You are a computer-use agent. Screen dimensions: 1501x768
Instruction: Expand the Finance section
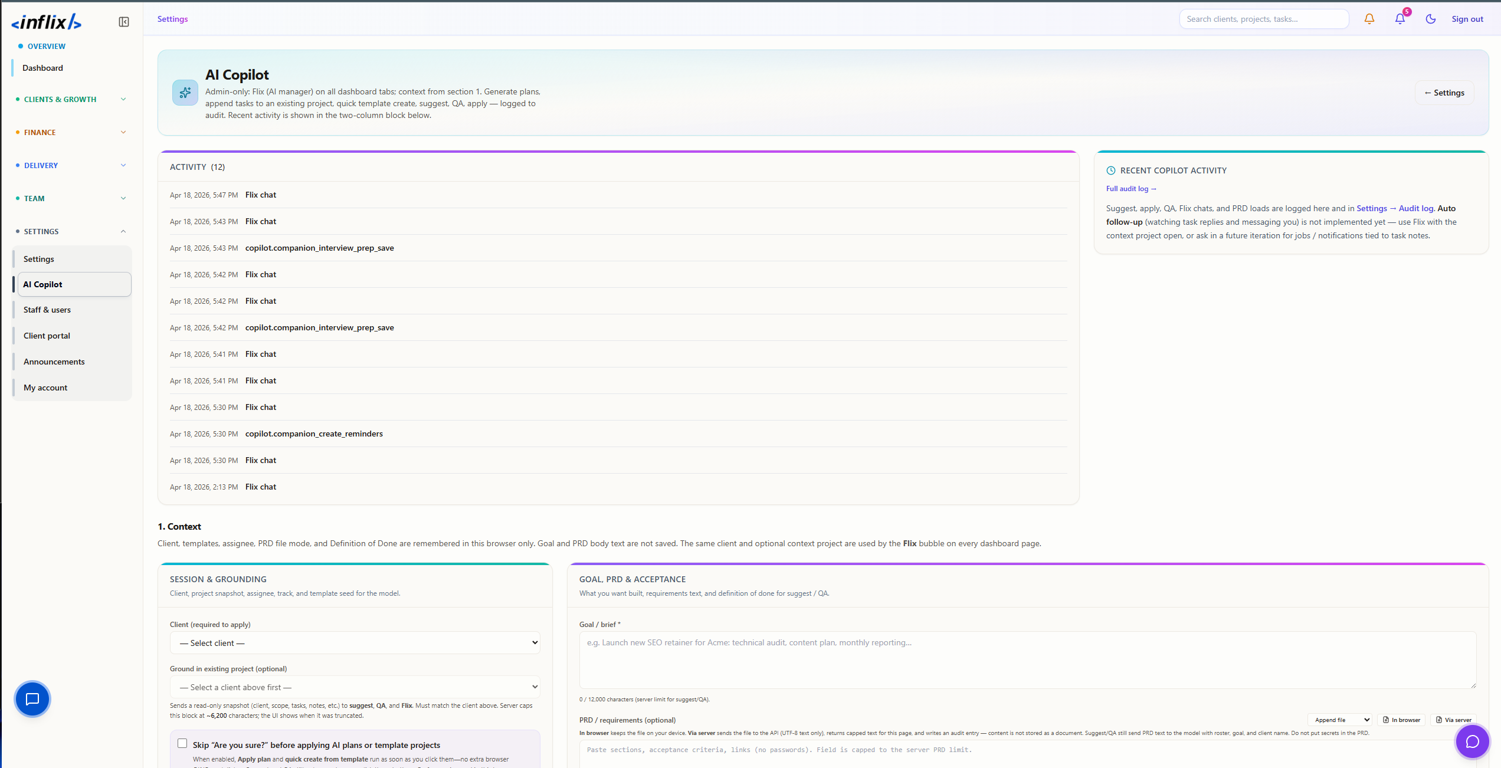(71, 132)
